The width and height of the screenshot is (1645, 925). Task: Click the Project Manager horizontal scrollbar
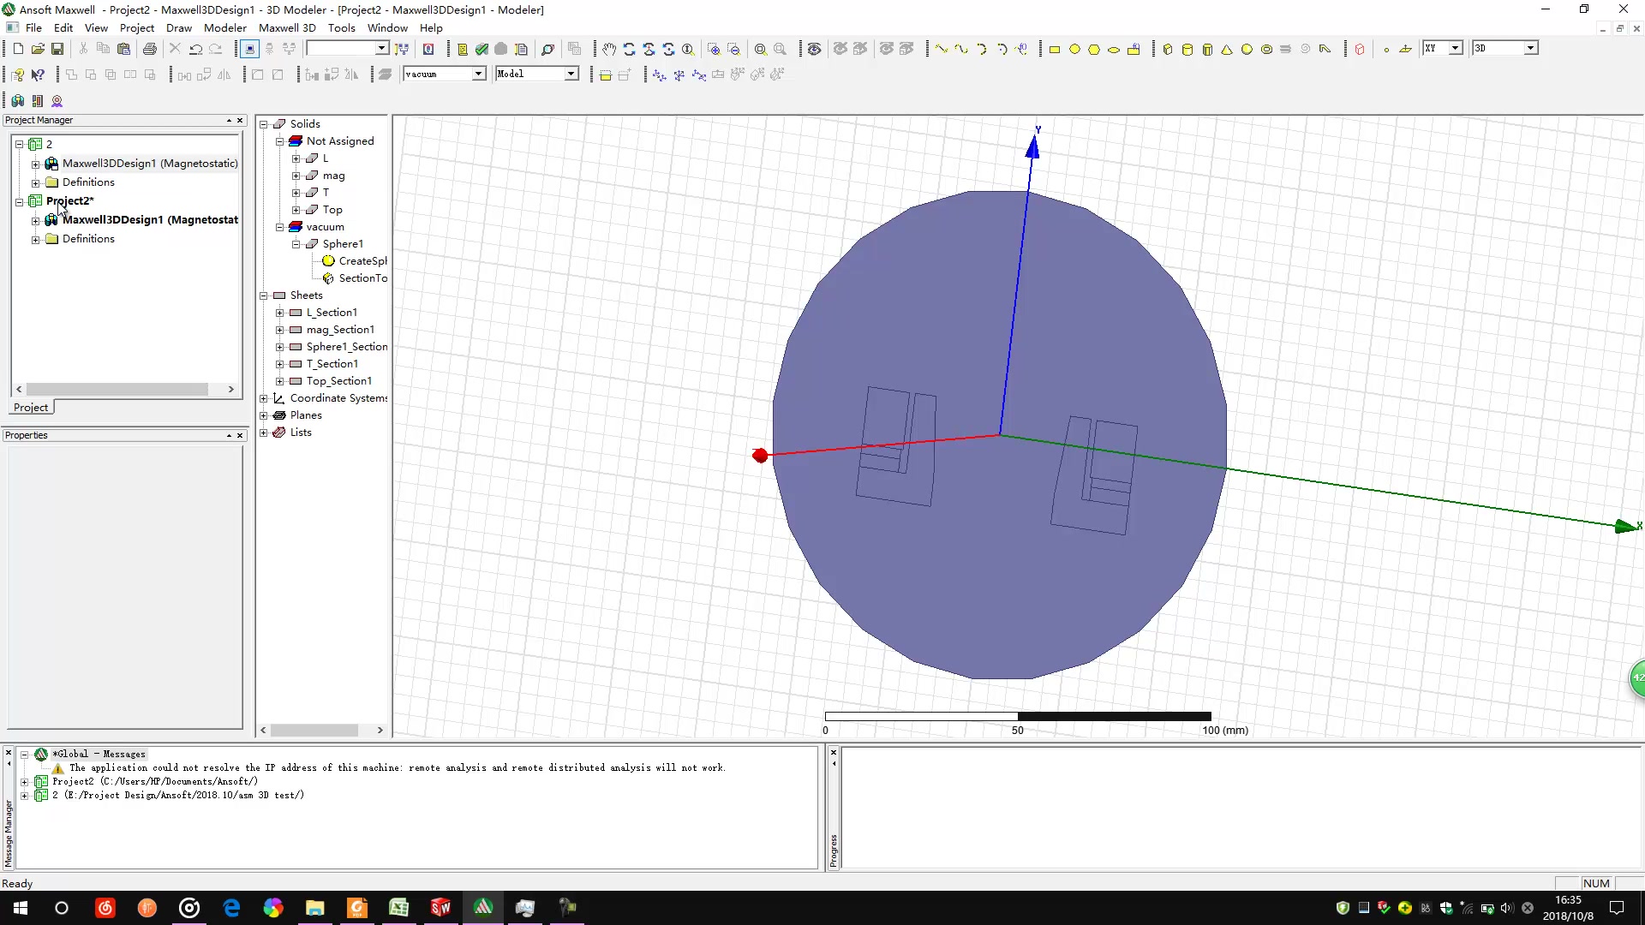pos(117,389)
